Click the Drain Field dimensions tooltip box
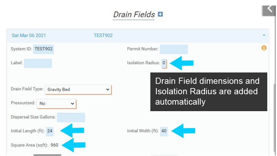 pyautogui.click(x=208, y=92)
